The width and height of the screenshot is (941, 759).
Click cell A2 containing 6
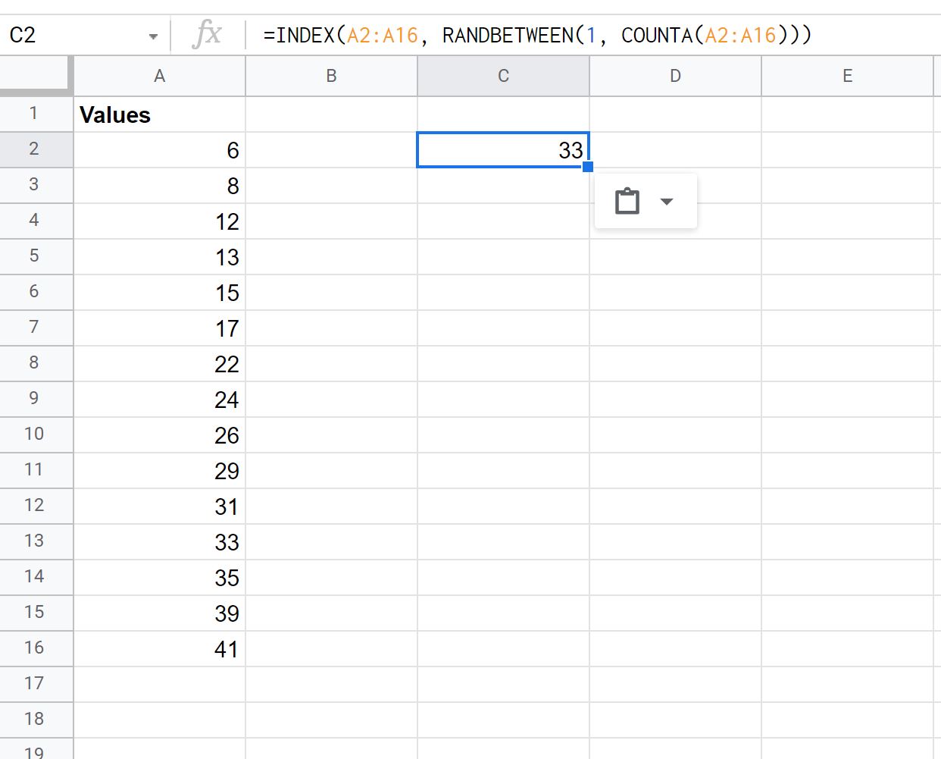coord(159,150)
